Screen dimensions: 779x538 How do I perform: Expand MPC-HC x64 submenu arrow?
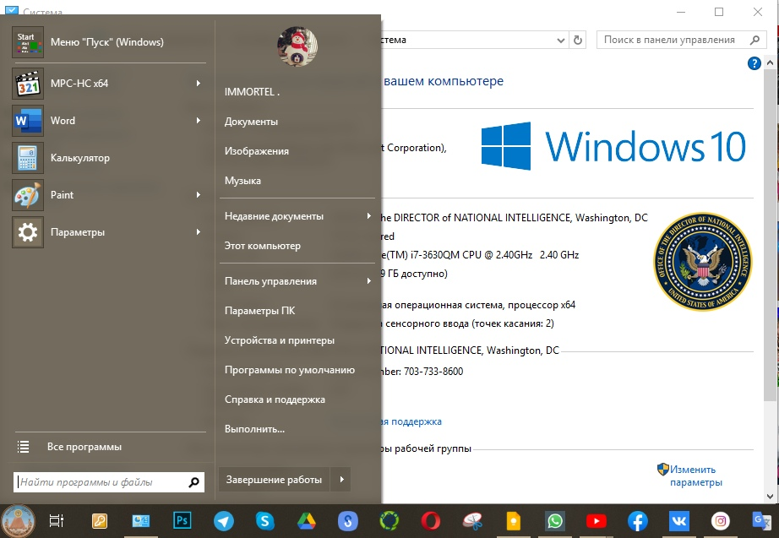(x=199, y=84)
